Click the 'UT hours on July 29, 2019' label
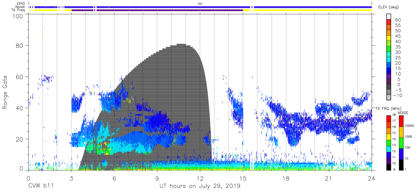Viewport: 418px width, 193px height. [200, 186]
